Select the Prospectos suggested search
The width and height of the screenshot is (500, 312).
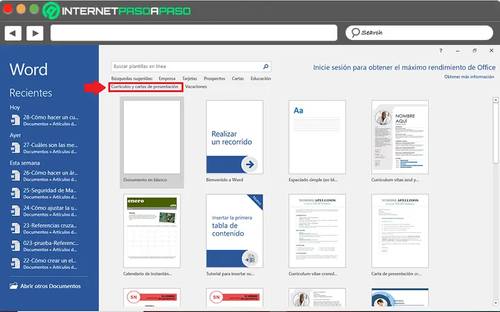pyautogui.click(x=214, y=79)
